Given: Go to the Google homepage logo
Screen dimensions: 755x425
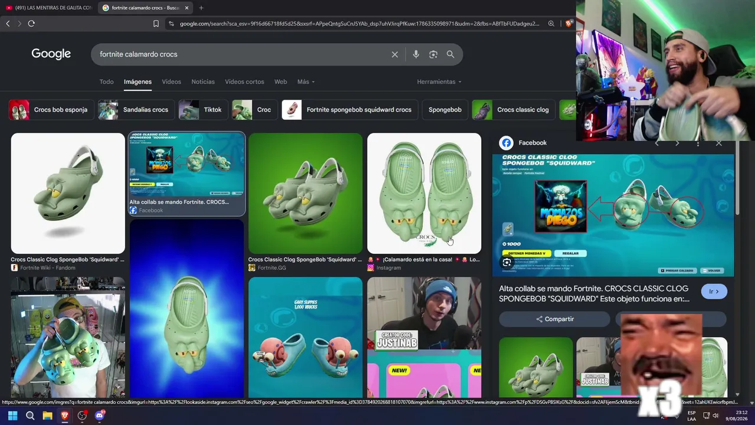Looking at the screenshot, I should (51, 54).
